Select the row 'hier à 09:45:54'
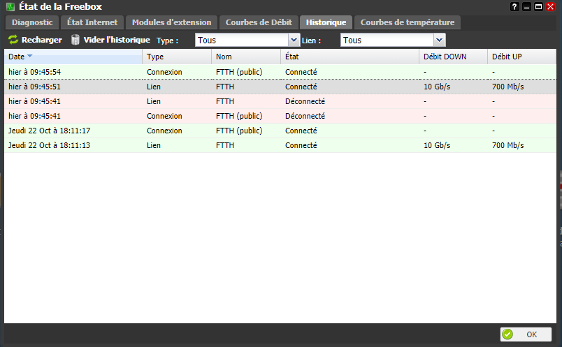 click(x=280, y=72)
